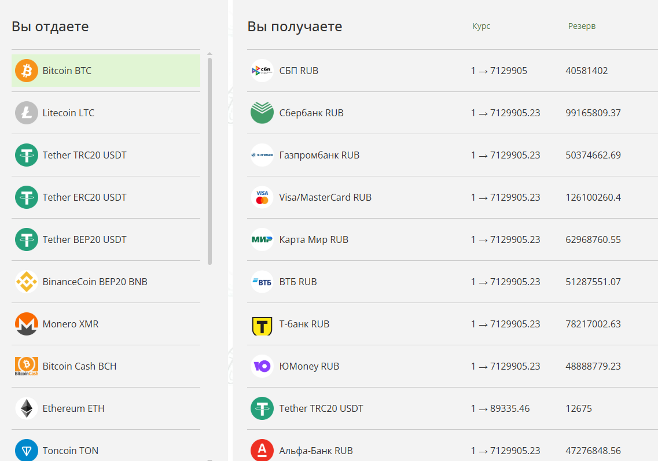
Task: Click the Газпромбанк logo icon
Action: tap(262, 155)
